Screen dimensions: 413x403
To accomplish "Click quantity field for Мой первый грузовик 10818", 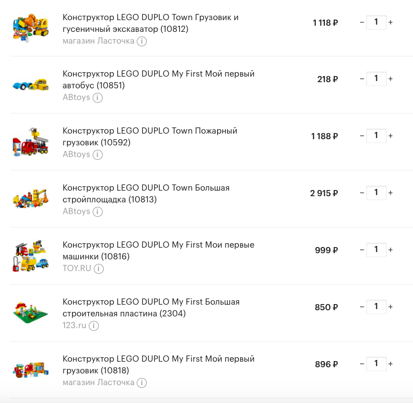I will (376, 364).
